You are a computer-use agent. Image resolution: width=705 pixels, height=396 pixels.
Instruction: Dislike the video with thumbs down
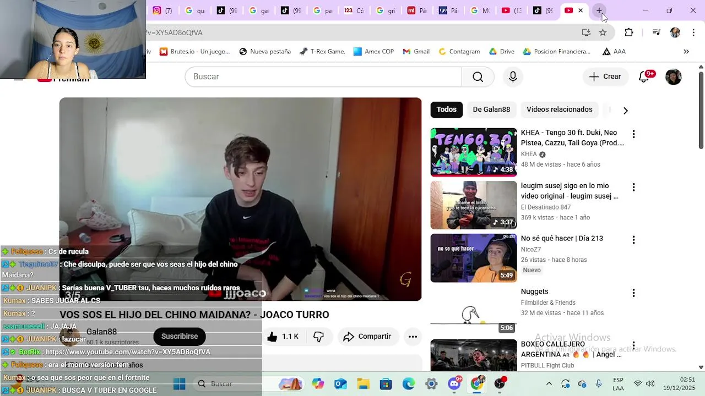[x=318, y=337]
